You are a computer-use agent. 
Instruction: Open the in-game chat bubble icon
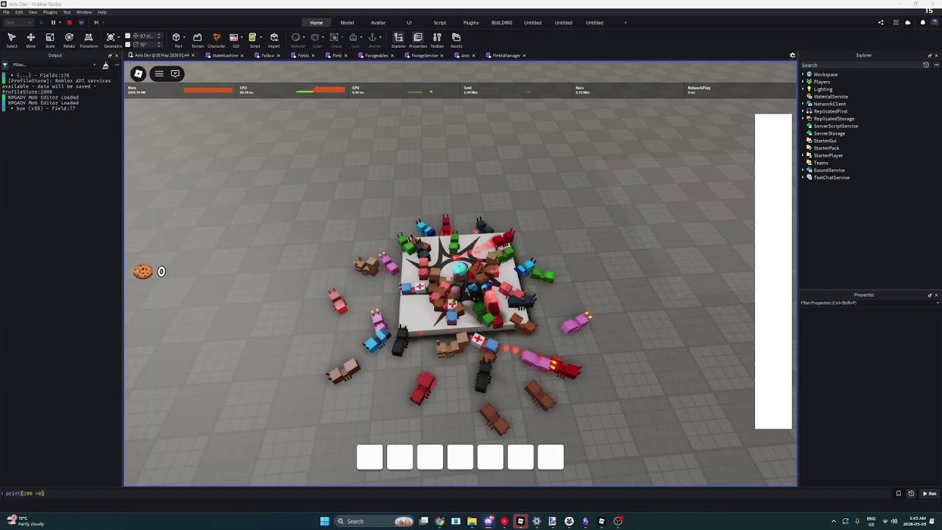[175, 74]
